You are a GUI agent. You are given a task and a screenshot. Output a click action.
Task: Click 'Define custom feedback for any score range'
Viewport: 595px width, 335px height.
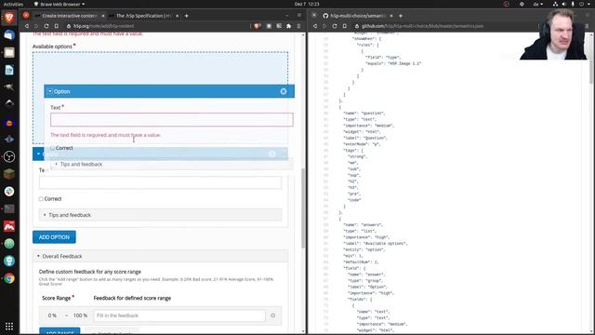pos(90,272)
